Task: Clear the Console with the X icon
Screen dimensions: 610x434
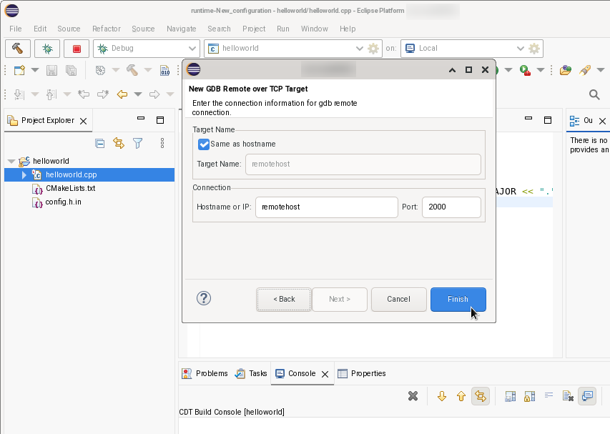Action: pos(413,395)
